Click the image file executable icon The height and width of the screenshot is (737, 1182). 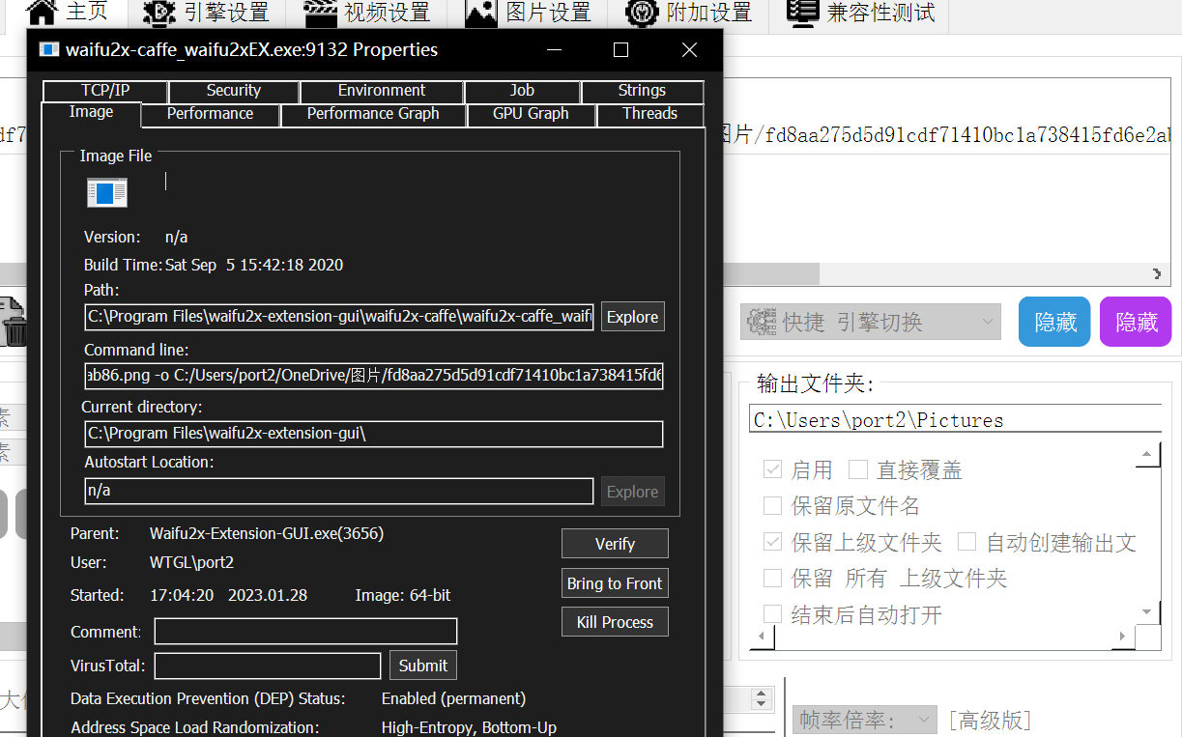coord(106,193)
